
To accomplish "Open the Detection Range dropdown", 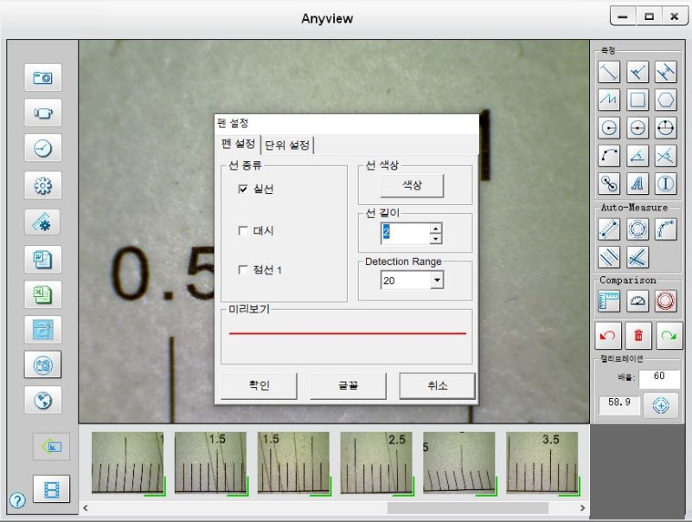I will point(437,280).
